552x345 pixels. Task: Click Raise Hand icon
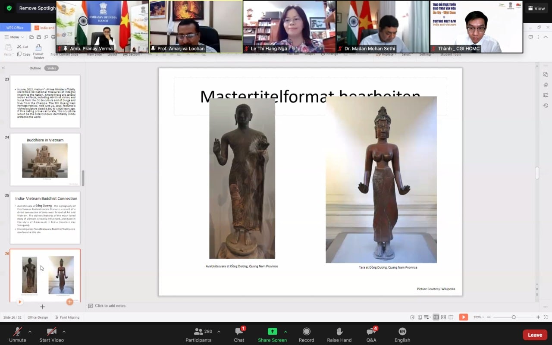[339, 334]
